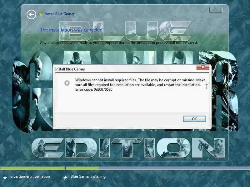Click the Windows flag icon beside installer title

(40, 14)
